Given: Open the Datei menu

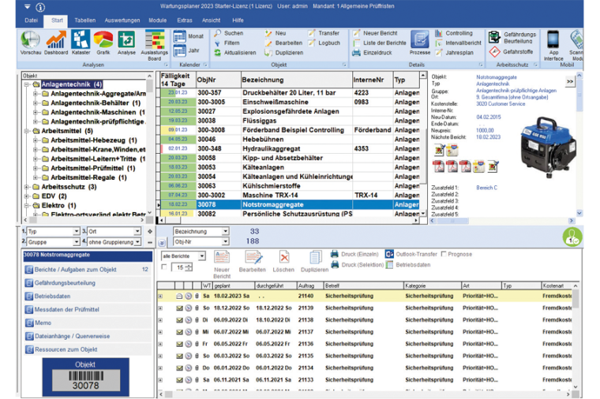Looking at the screenshot, I should (x=31, y=21).
